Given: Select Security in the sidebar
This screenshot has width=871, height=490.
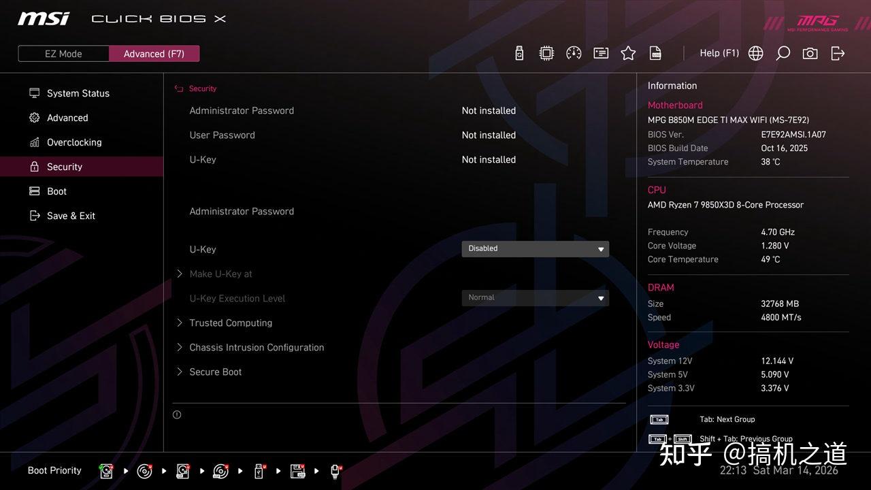Looking at the screenshot, I should [x=82, y=167].
